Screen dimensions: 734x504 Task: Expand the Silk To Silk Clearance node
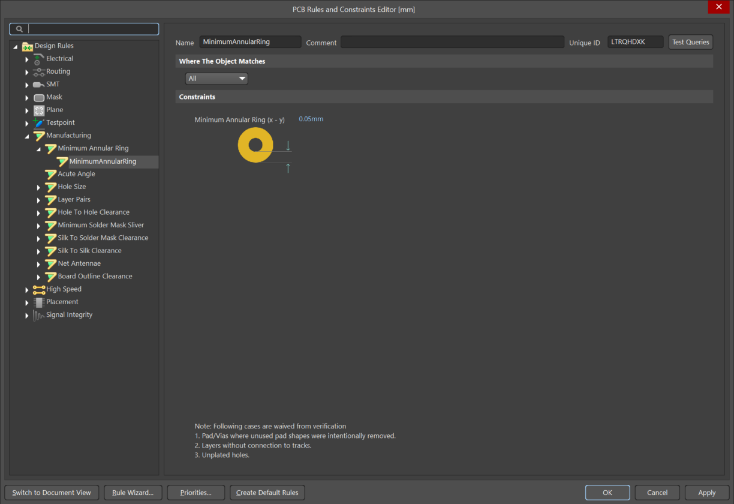pos(38,251)
